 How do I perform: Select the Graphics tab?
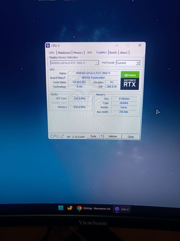point(101,52)
